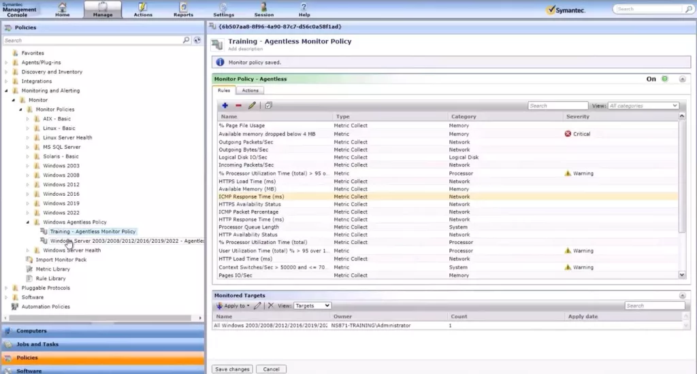Collapse the Windows Agentless Policy folder
Viewport: 697px width, 374px height.
coord(27,222)
